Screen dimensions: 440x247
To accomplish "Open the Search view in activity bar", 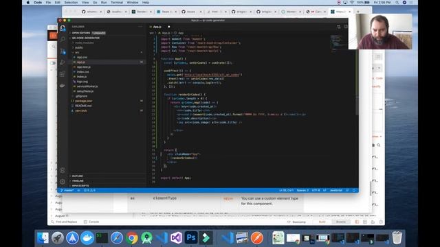I will click(x=63, y=39).
